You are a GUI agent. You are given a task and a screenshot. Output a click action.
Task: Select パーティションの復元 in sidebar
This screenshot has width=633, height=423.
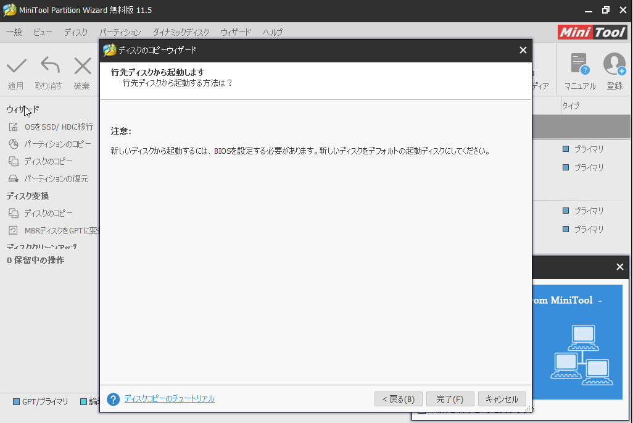56,178
